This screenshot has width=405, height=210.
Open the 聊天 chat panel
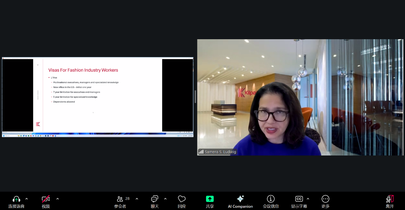click(155, 199)
